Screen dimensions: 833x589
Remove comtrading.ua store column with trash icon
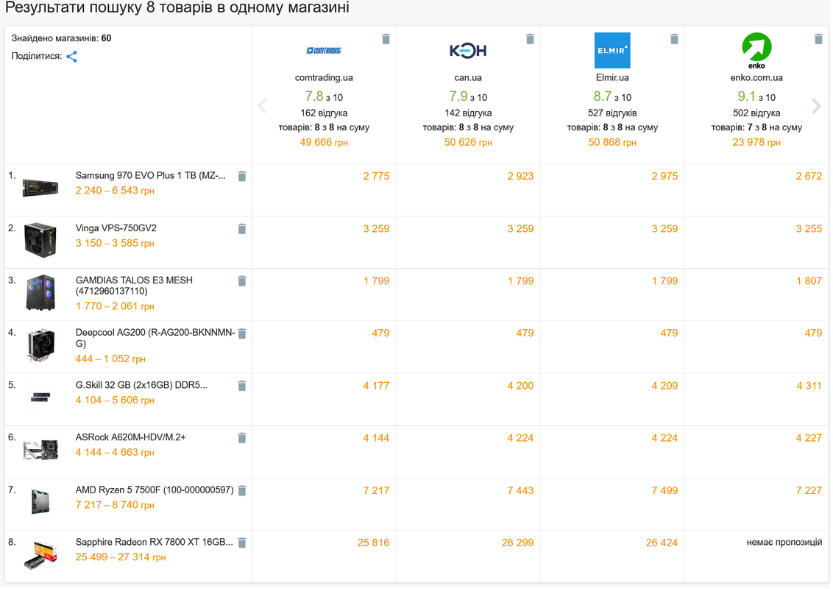[x=387, y=39]
